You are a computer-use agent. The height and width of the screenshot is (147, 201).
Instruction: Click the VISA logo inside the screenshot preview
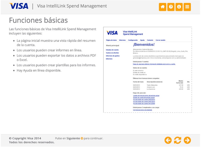click(112, 33)
